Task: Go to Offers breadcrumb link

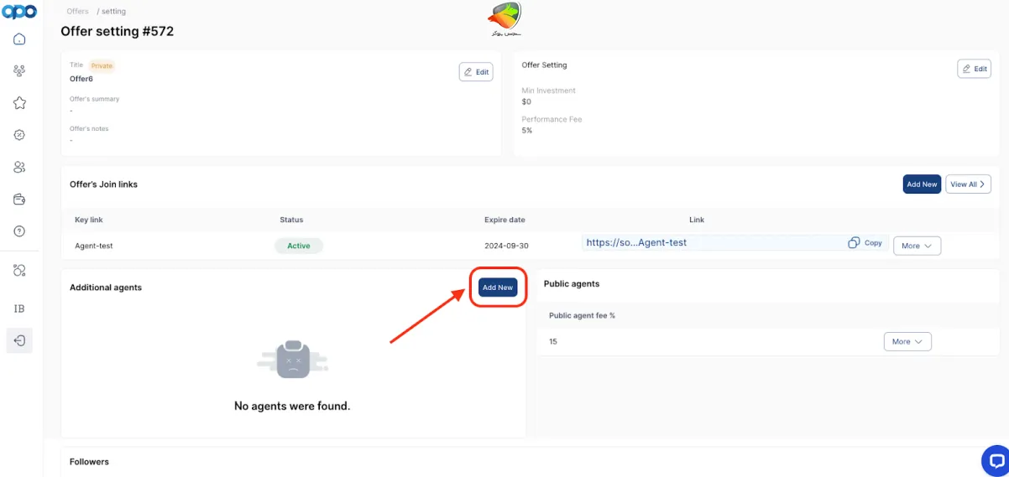Action: click(x=78, y=12)
